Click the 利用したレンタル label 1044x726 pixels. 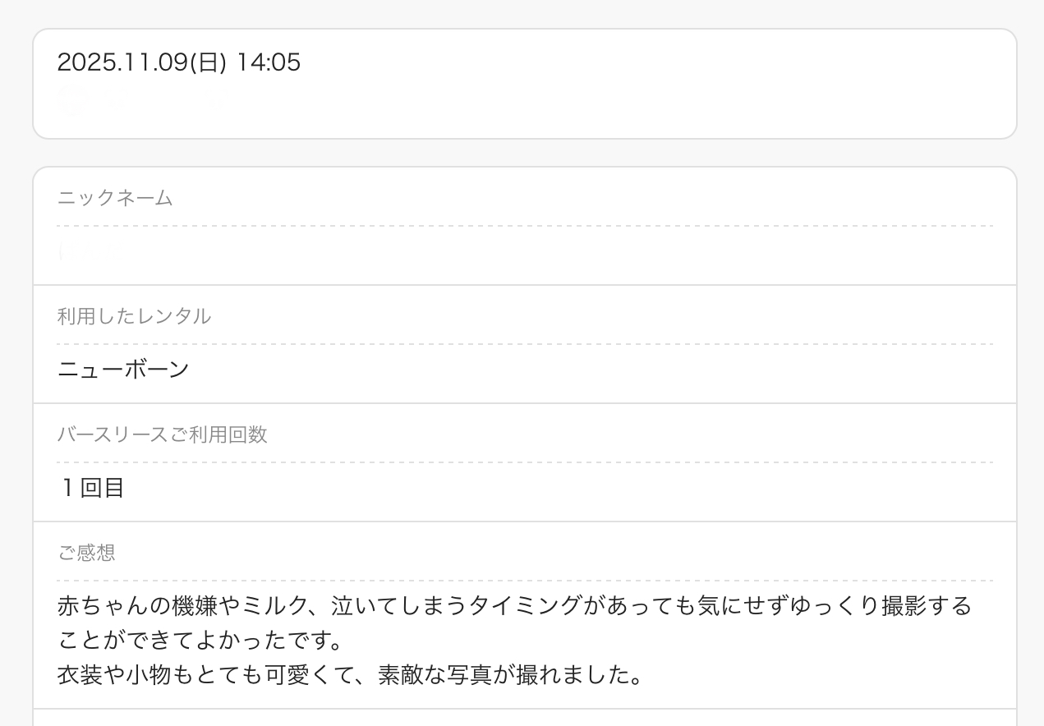pyautogui.click(x=134, y=316)
